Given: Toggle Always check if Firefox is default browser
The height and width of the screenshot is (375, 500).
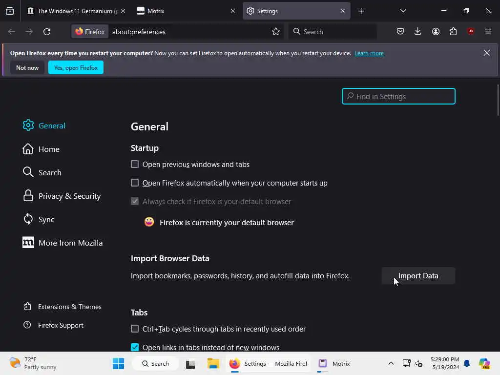Looking at the screenshot, I should 135,201.
